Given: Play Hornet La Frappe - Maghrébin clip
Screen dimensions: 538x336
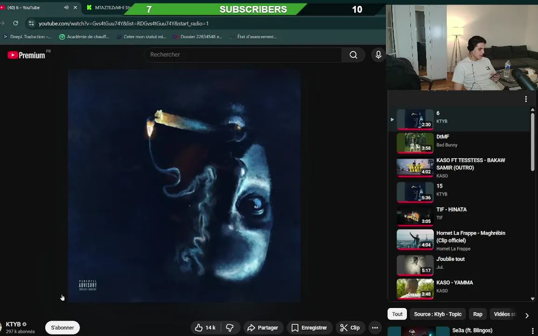Looking at the screenshot, I should click(x=460, y=240).
